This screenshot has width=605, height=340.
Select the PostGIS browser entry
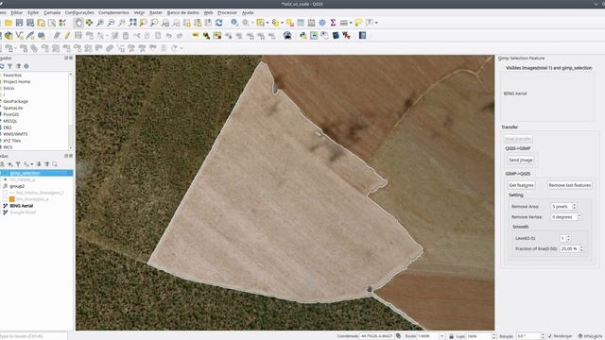pos(10,114)
